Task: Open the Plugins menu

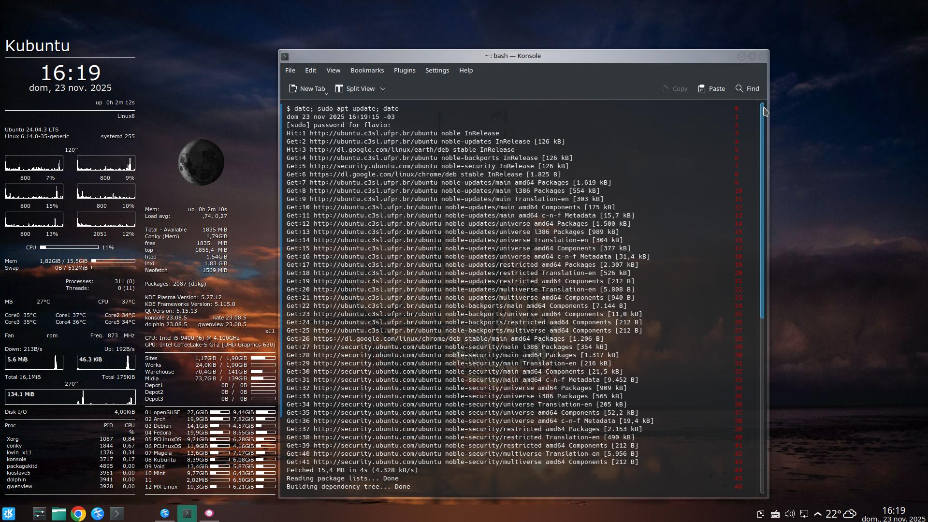Action: coord(404,70)
